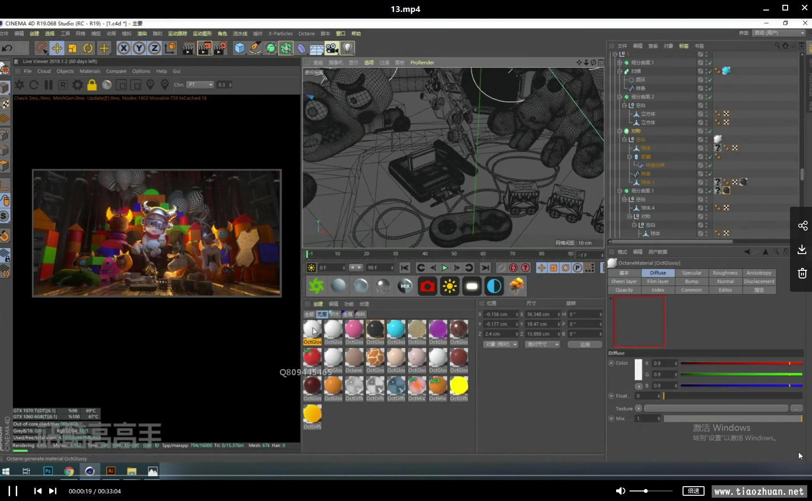This screenshot has height=501, width=812.
Task: Click the red Octane camera icon
Action: (x=427, y=286)
